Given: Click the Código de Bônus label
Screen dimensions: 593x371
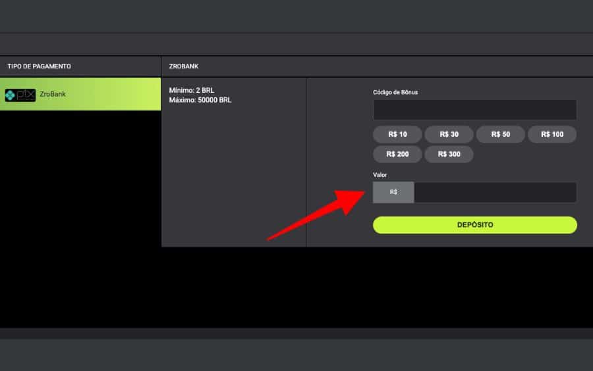Looking at the screenshot, I should point(395,92).
